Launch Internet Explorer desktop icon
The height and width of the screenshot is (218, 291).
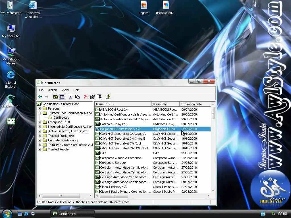coord(11,79)
